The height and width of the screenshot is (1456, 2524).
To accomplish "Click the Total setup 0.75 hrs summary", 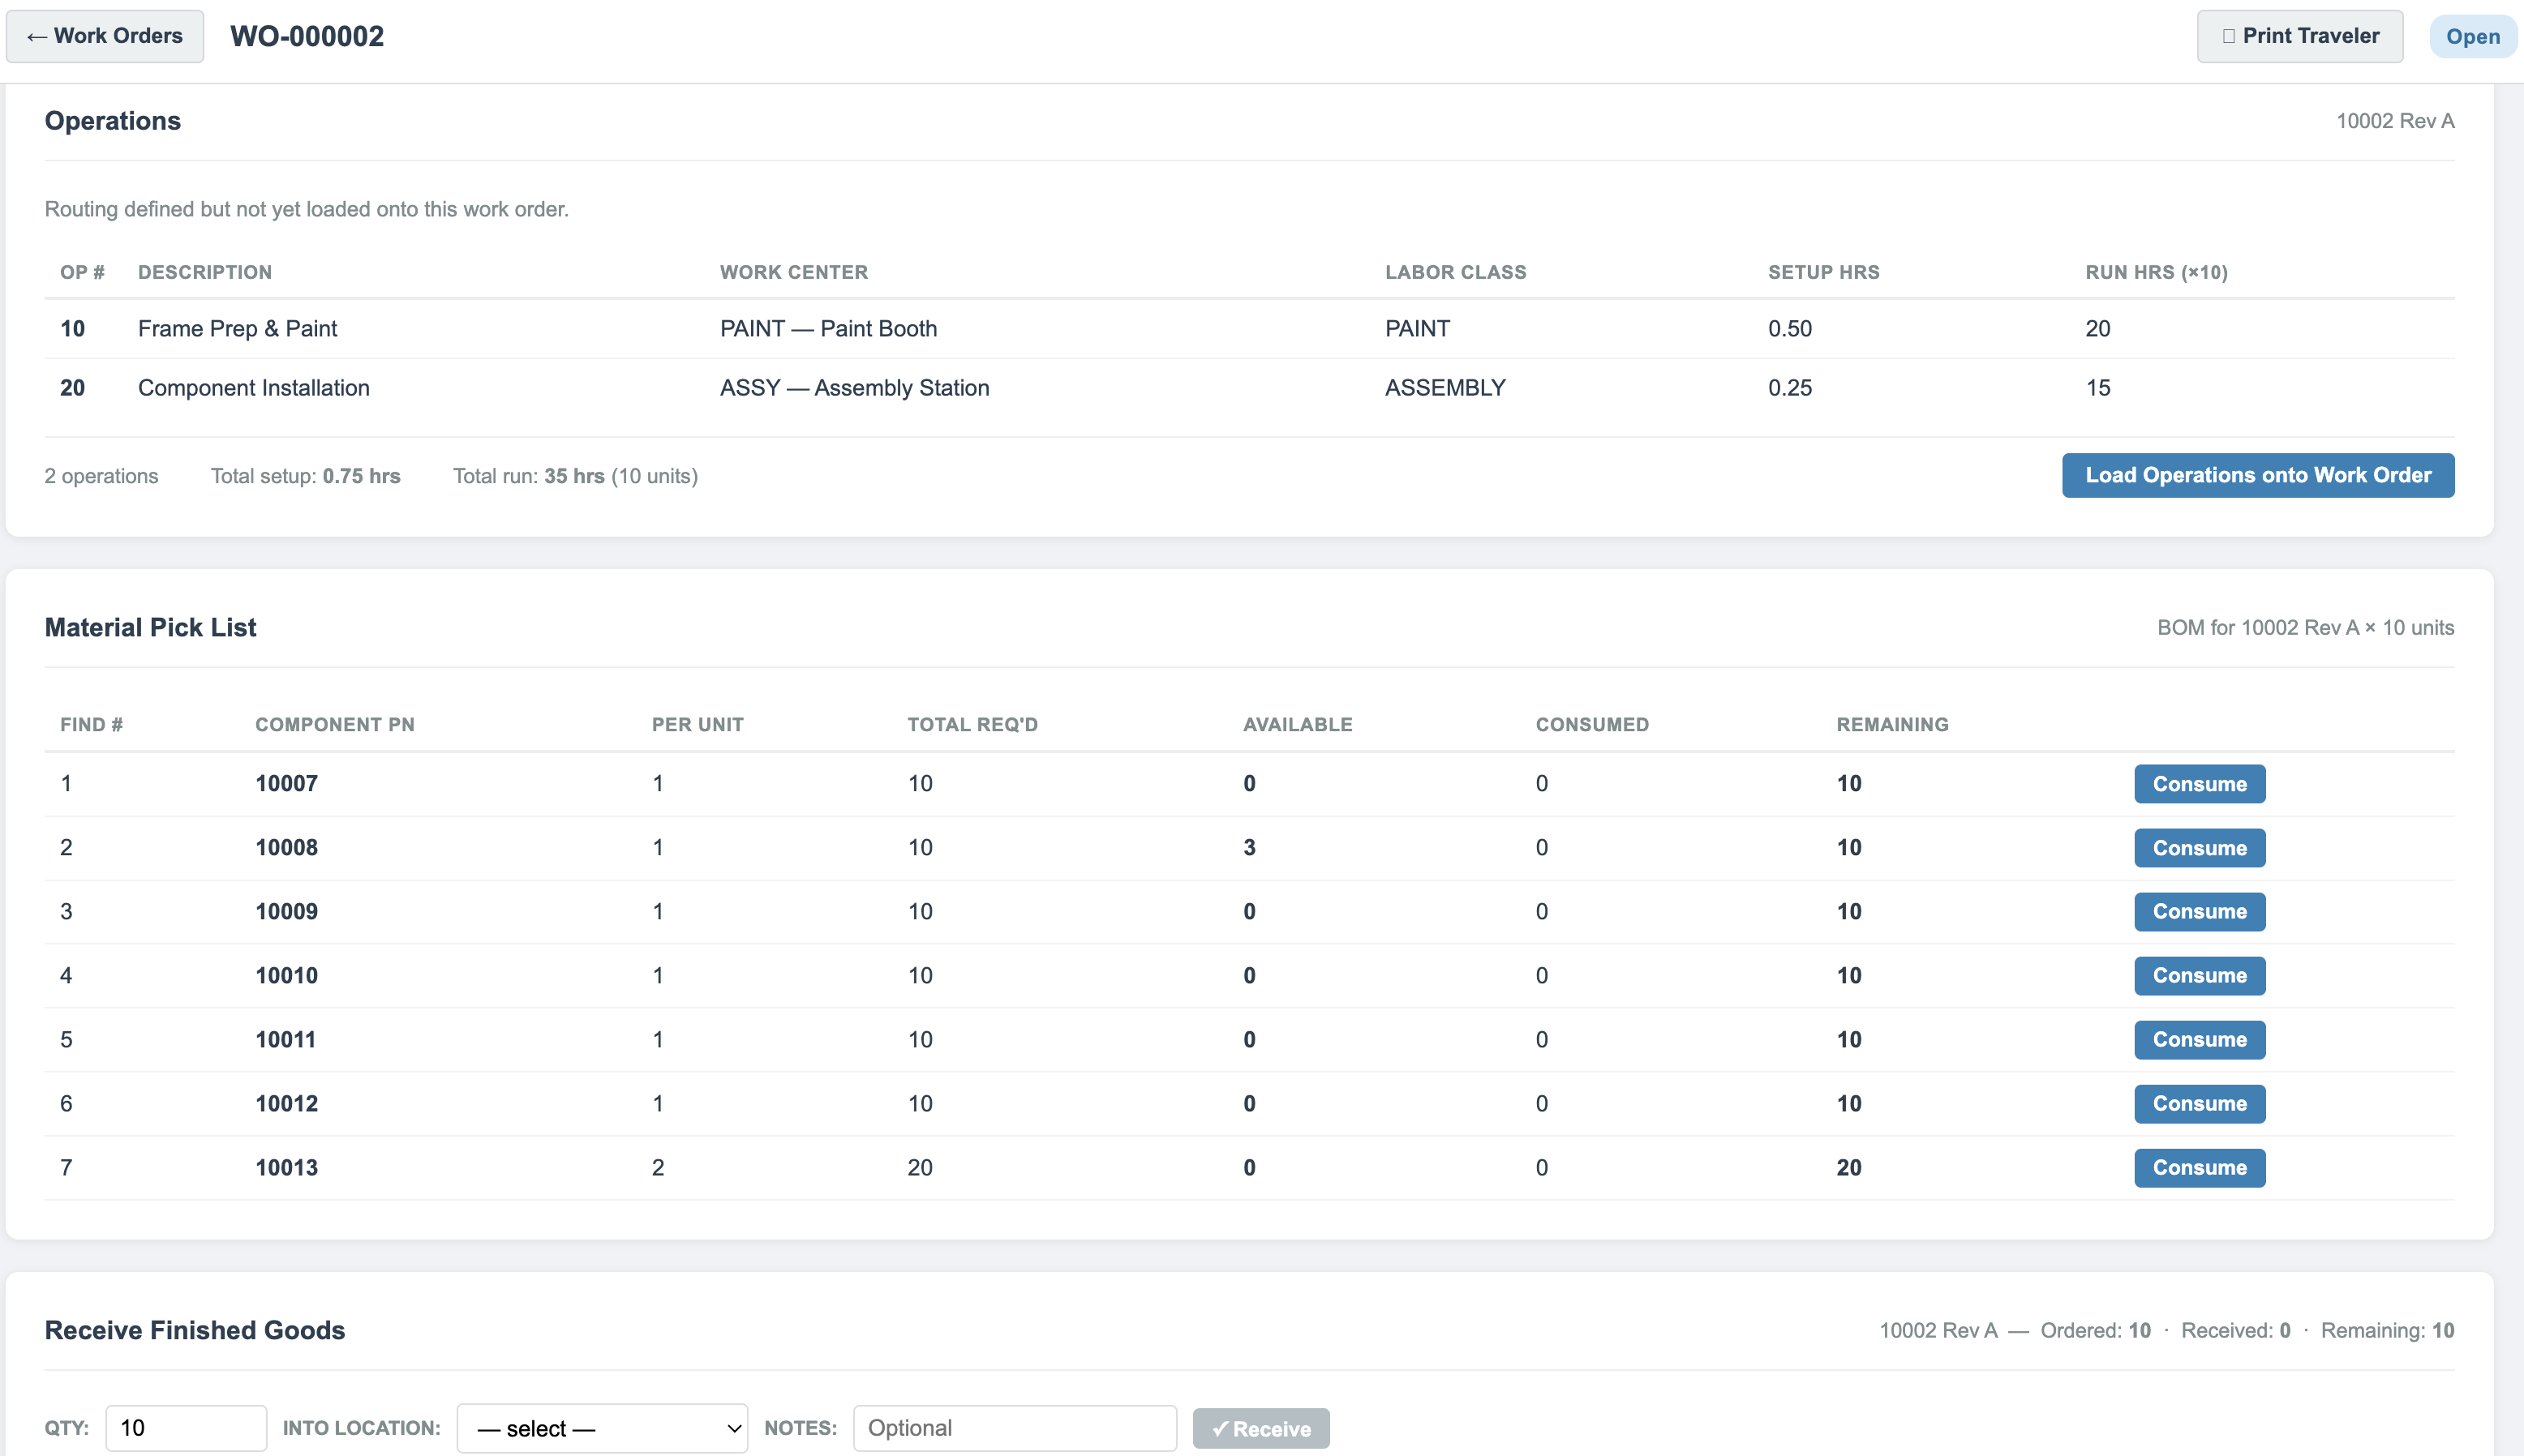I will click(305, 476).
